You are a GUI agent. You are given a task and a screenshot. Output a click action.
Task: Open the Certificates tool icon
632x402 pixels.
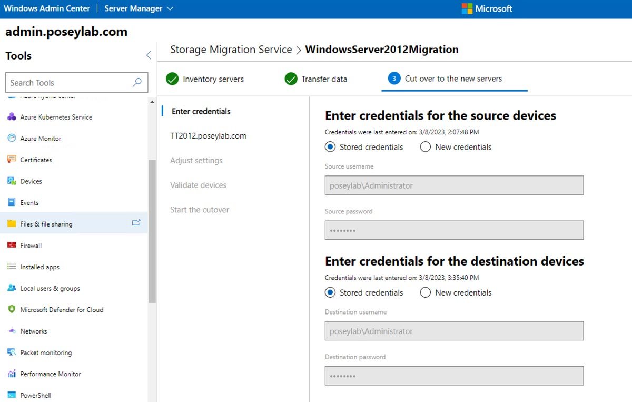tap(12, 160)
